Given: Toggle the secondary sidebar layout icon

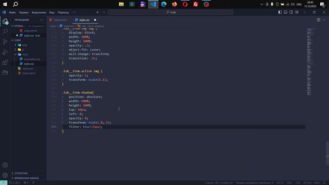Looking at the screenshot, I should click(291, 12).
